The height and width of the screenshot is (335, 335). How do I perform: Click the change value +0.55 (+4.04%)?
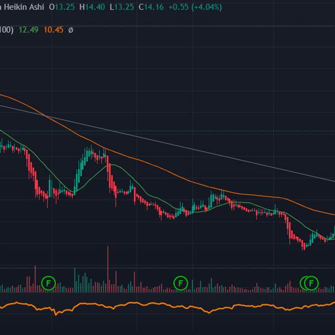pos(195,7)
